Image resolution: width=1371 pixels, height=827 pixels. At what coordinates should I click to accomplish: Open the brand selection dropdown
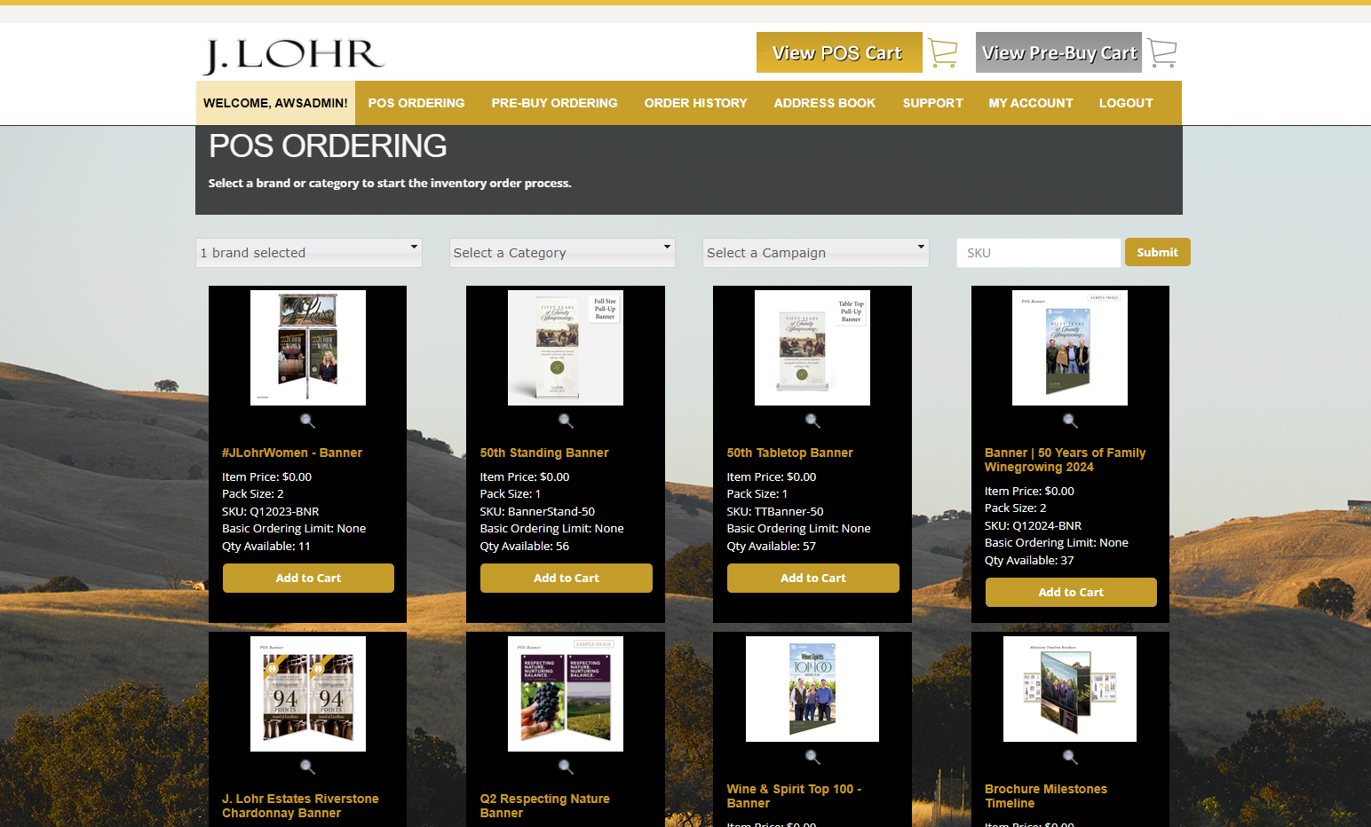point(308,252)
